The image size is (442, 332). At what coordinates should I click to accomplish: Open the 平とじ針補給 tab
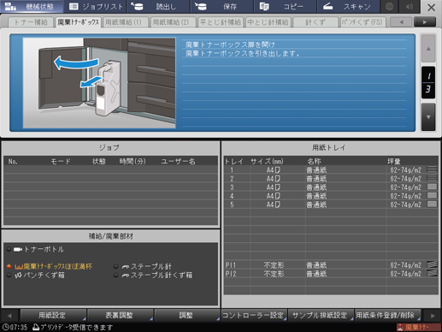[x=221, y=22]
